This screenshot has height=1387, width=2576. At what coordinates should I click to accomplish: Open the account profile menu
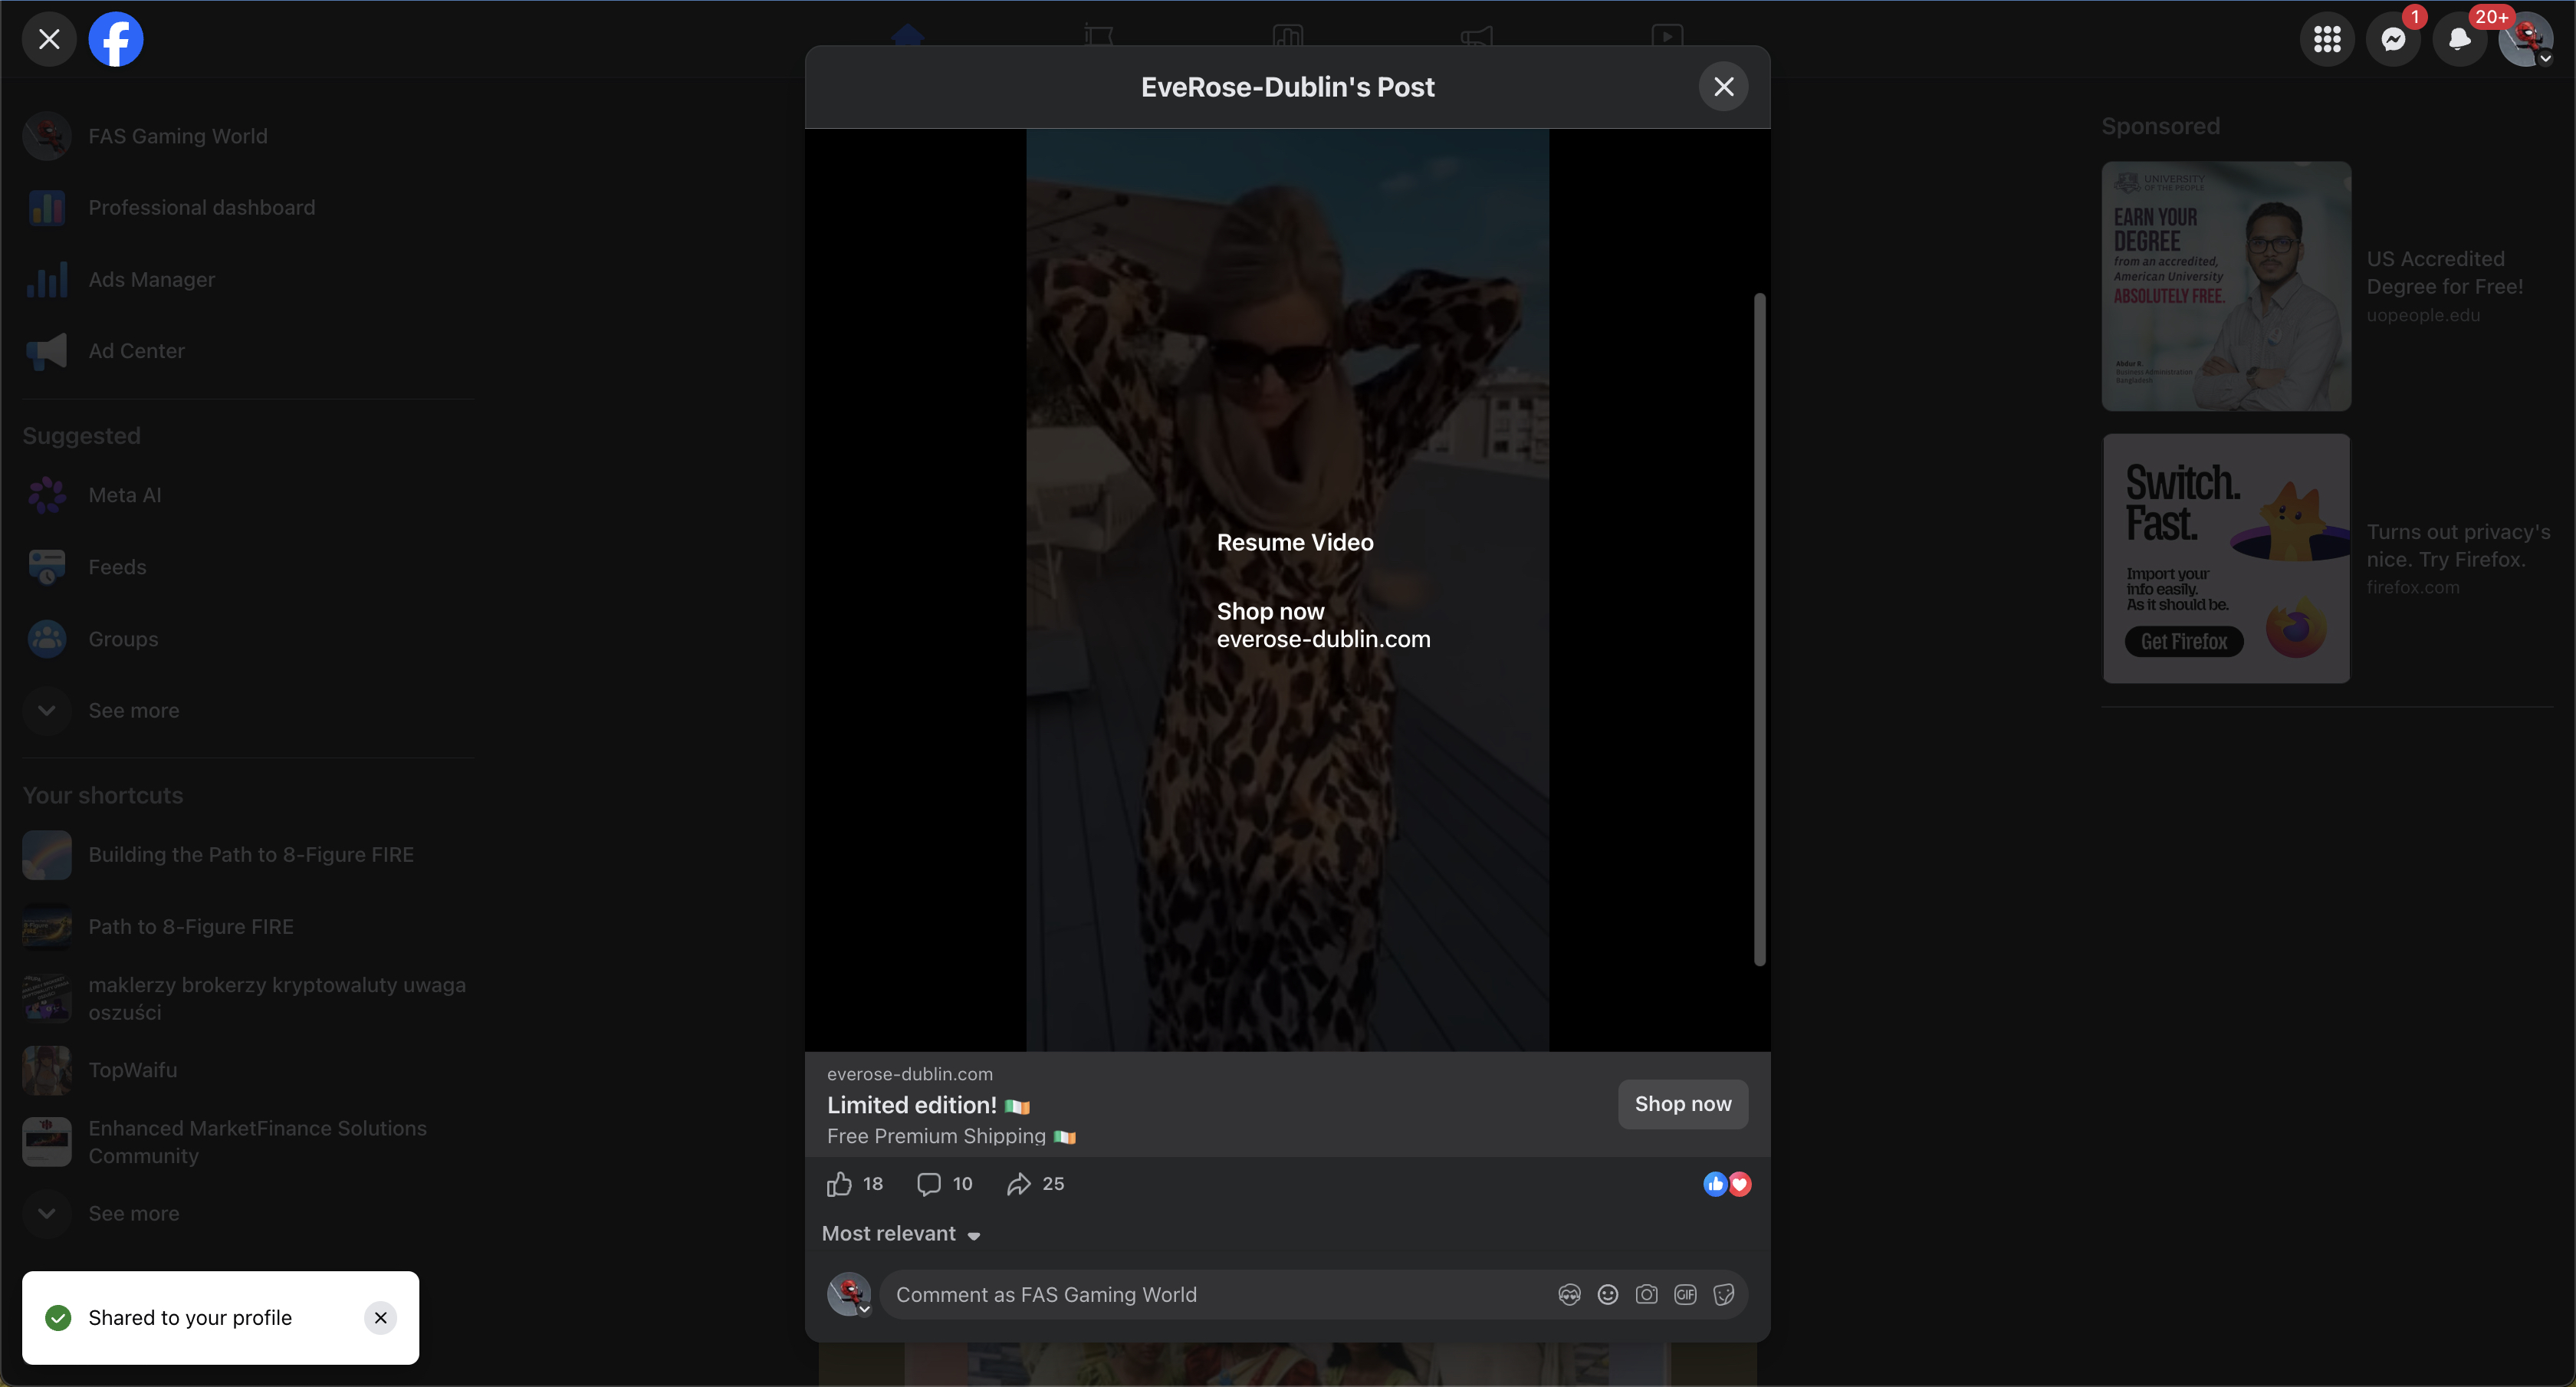[x=2526, y=39]
